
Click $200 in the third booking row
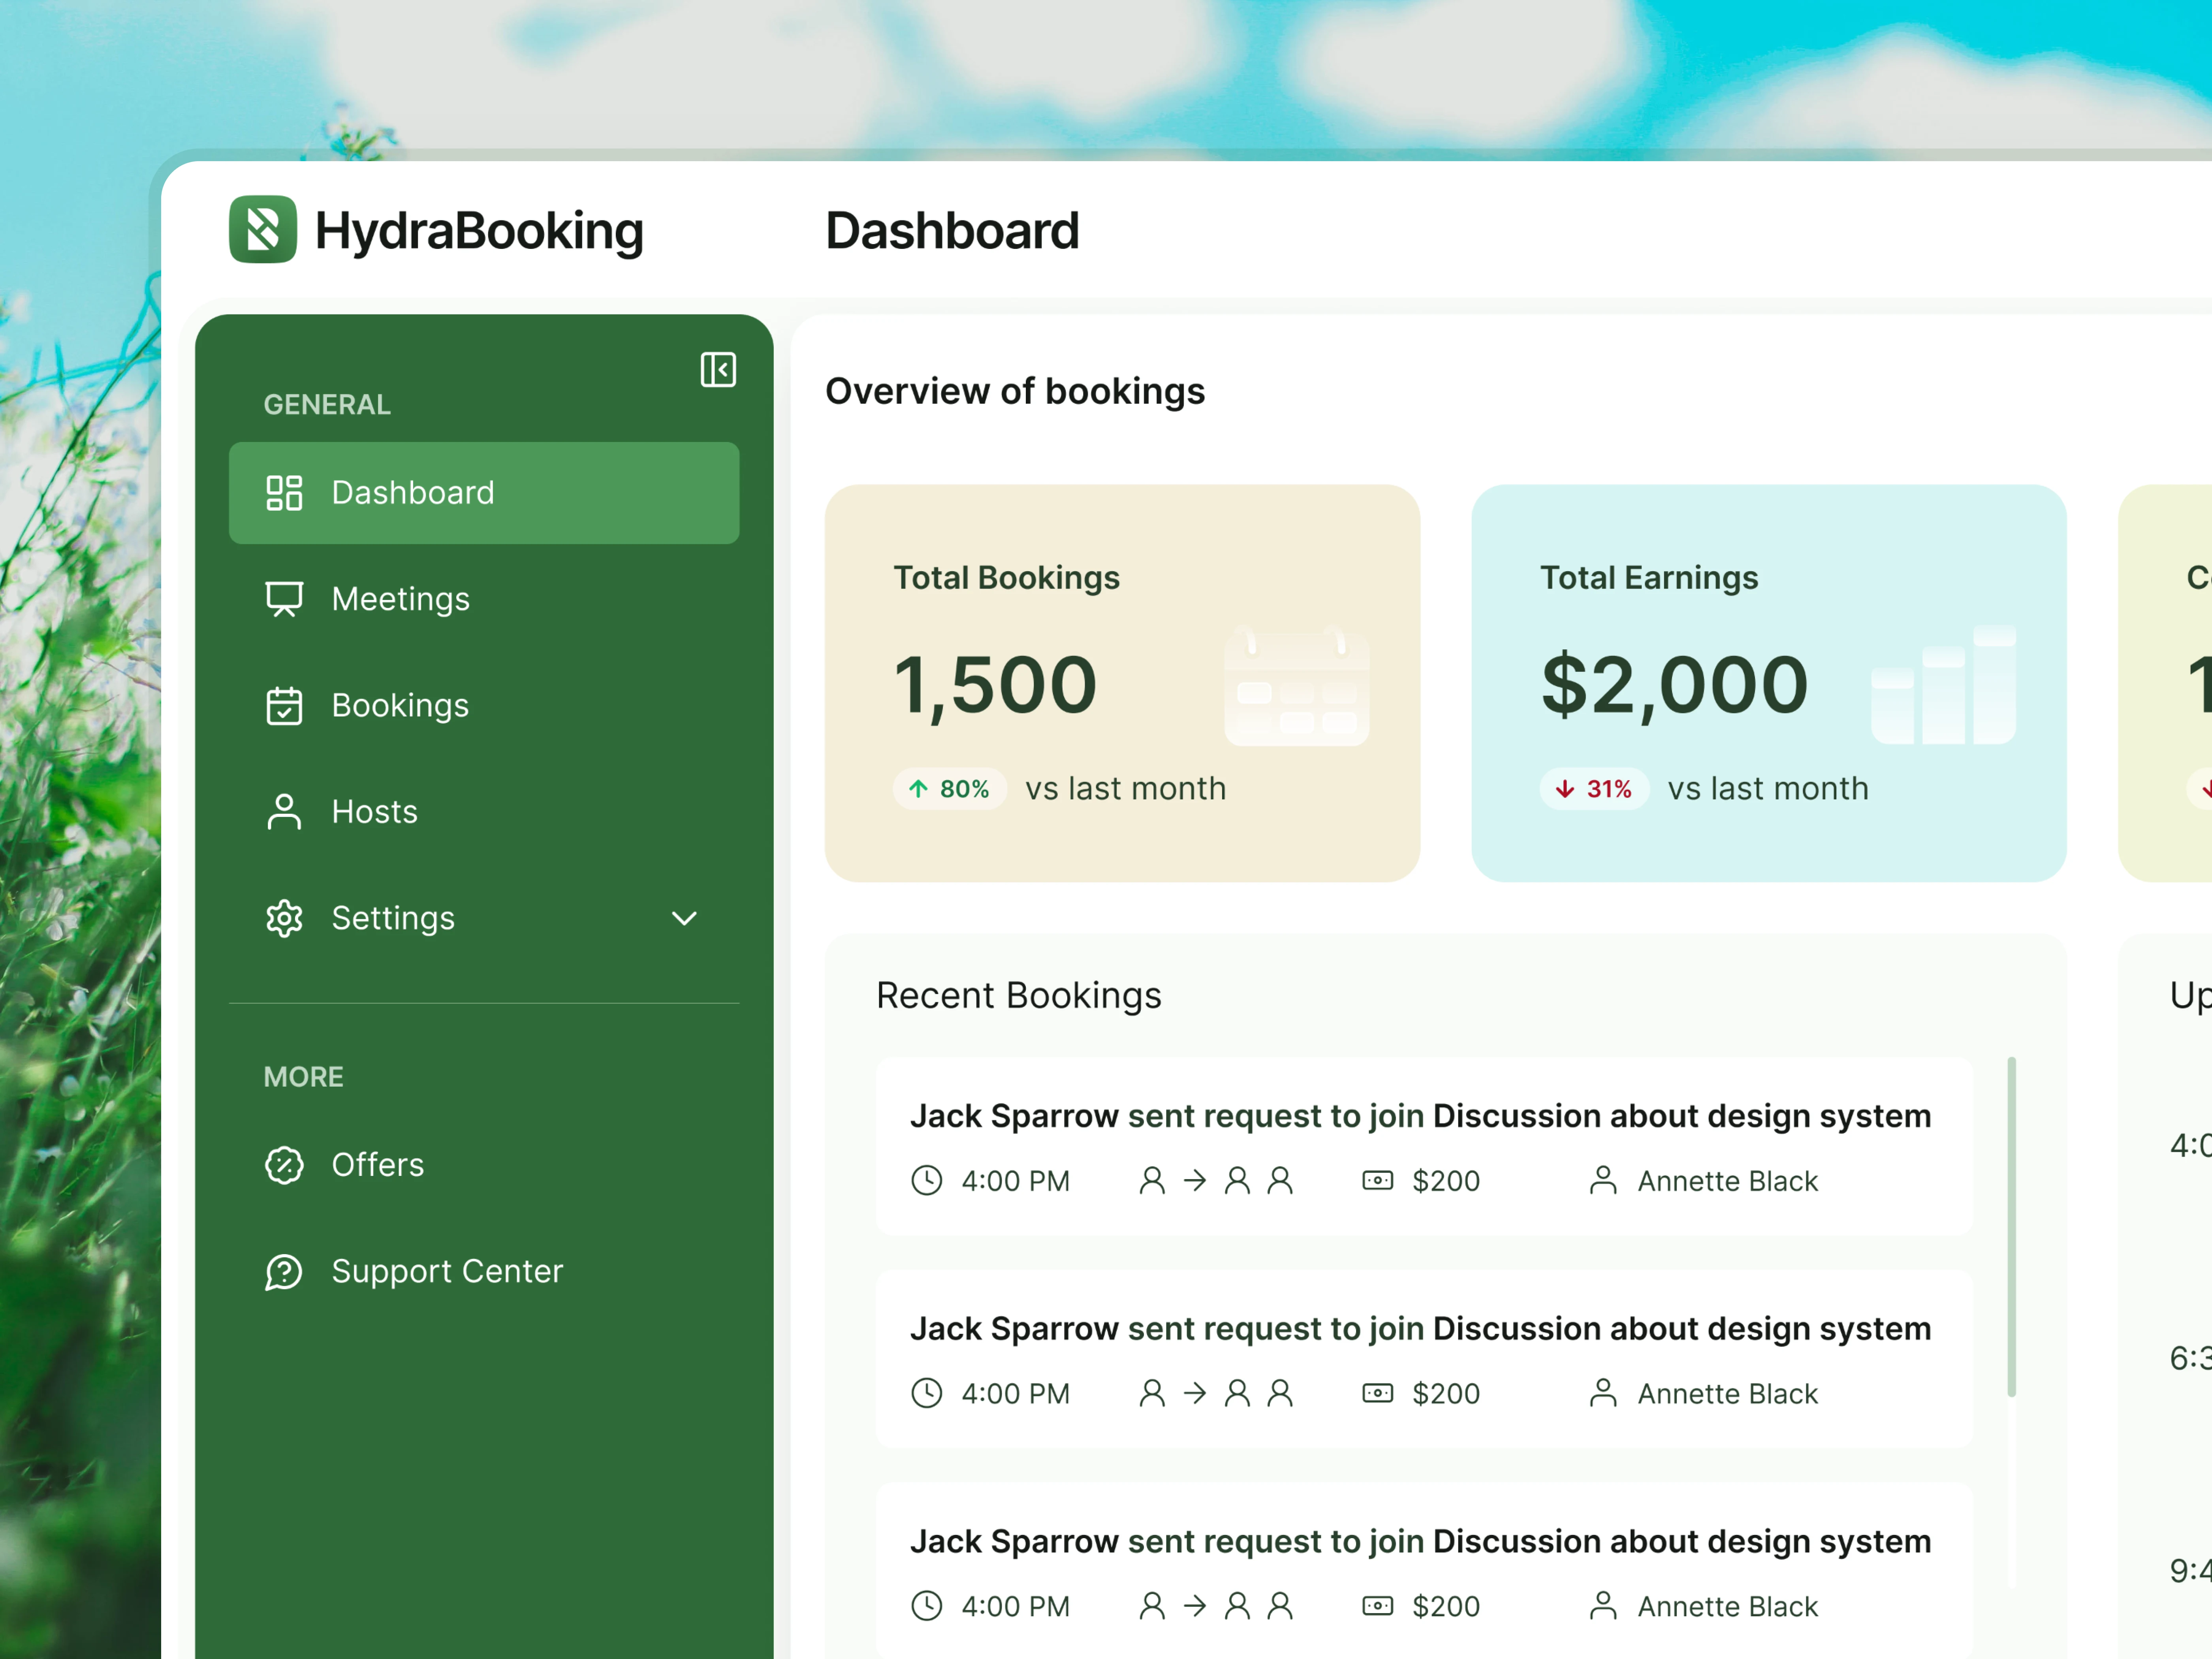click(x=1446, y=1606)
